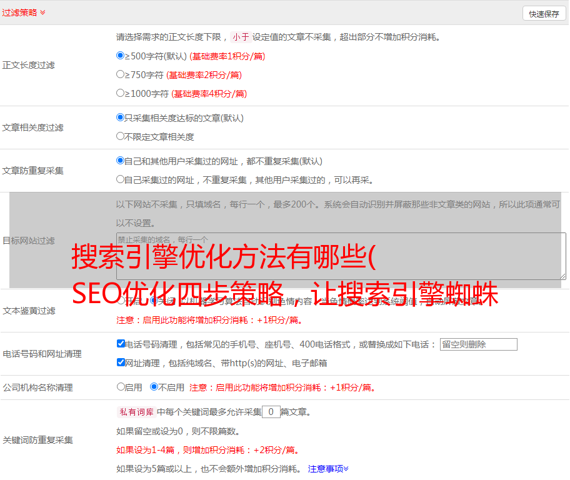Select the ≥1000字符 length option
570x480 pixels.
(x=120, y=93)
